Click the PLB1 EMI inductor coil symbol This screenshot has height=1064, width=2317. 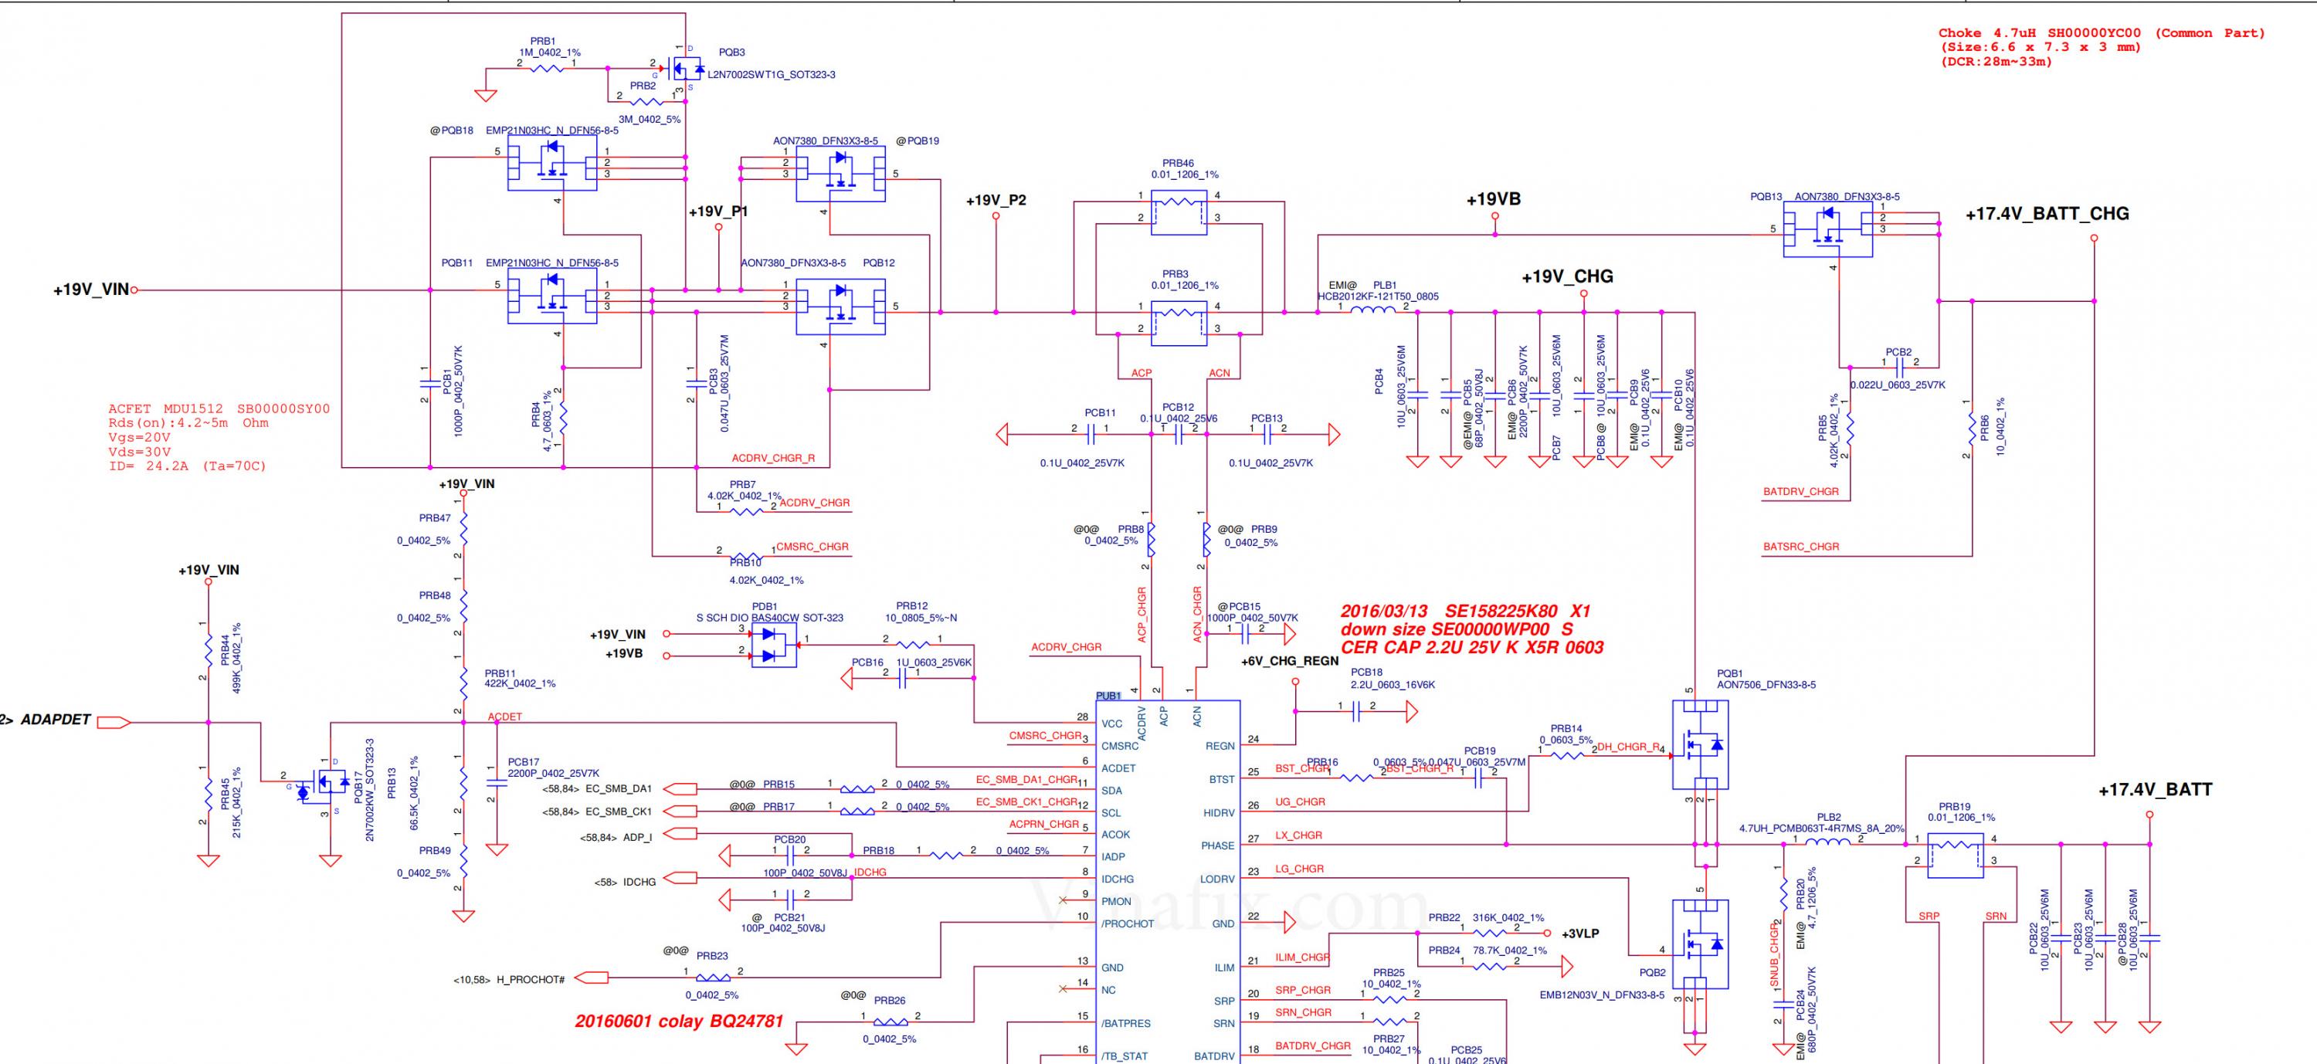[x=1372, y=310]
